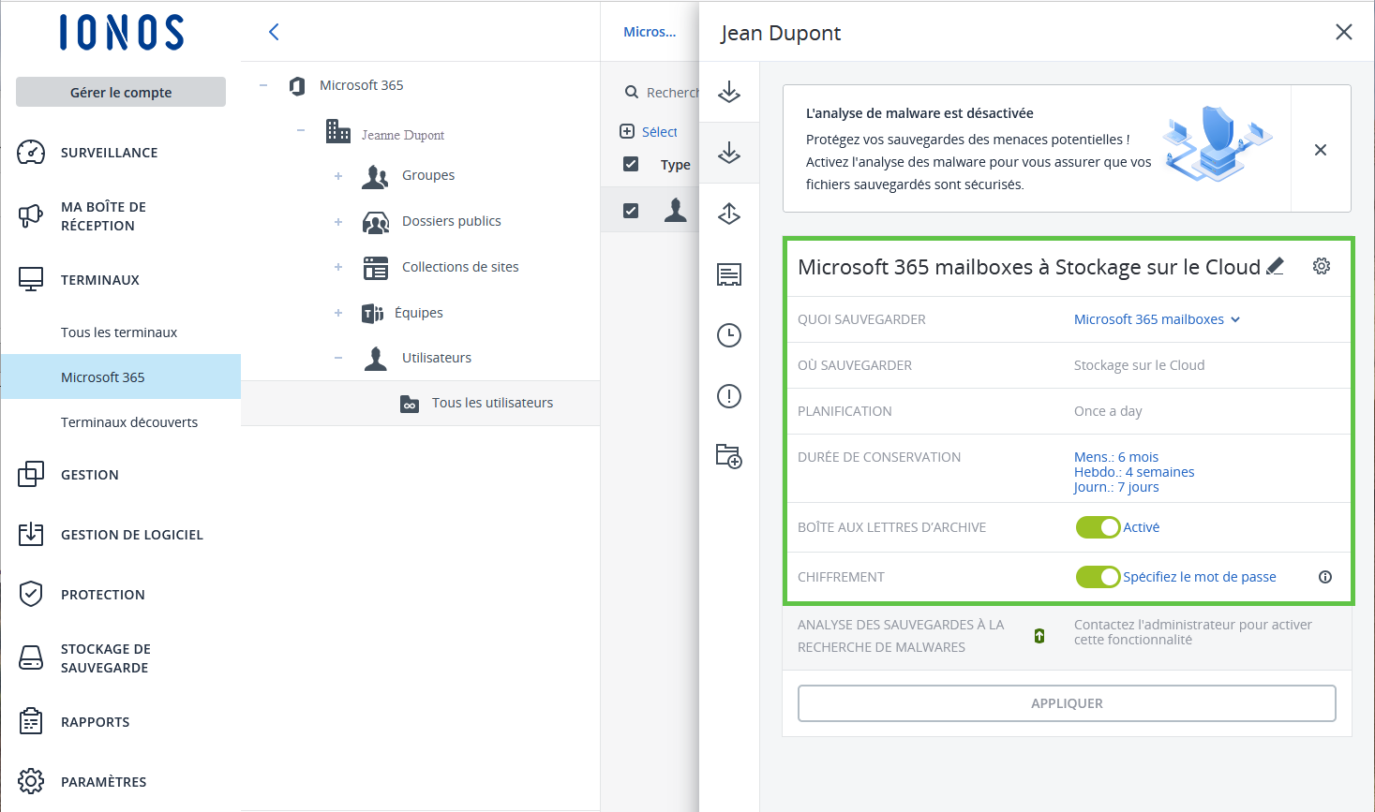The image size is (1375, 812).
Task: Open the Protection menu section
Action: (x=103, y=595)
